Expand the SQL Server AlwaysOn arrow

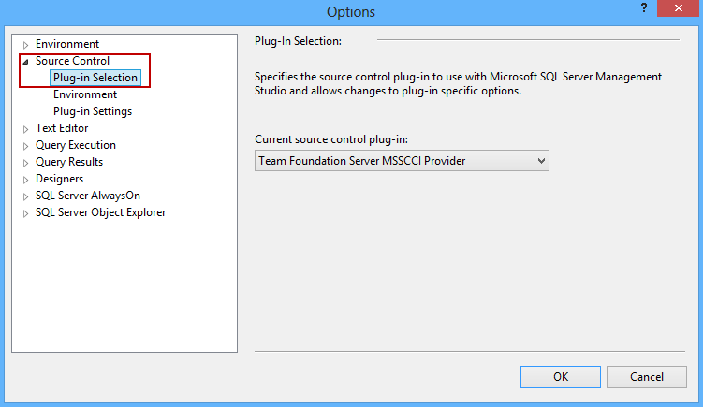(25, 196)
